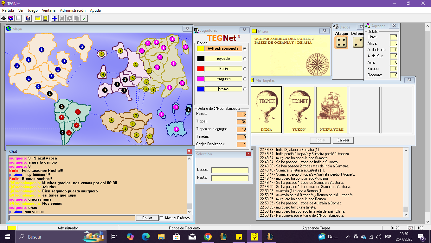This screenshot has width=431, height=243.
Task: Click the grey X attack toolbar icon
Action: [x=62, y=18]
